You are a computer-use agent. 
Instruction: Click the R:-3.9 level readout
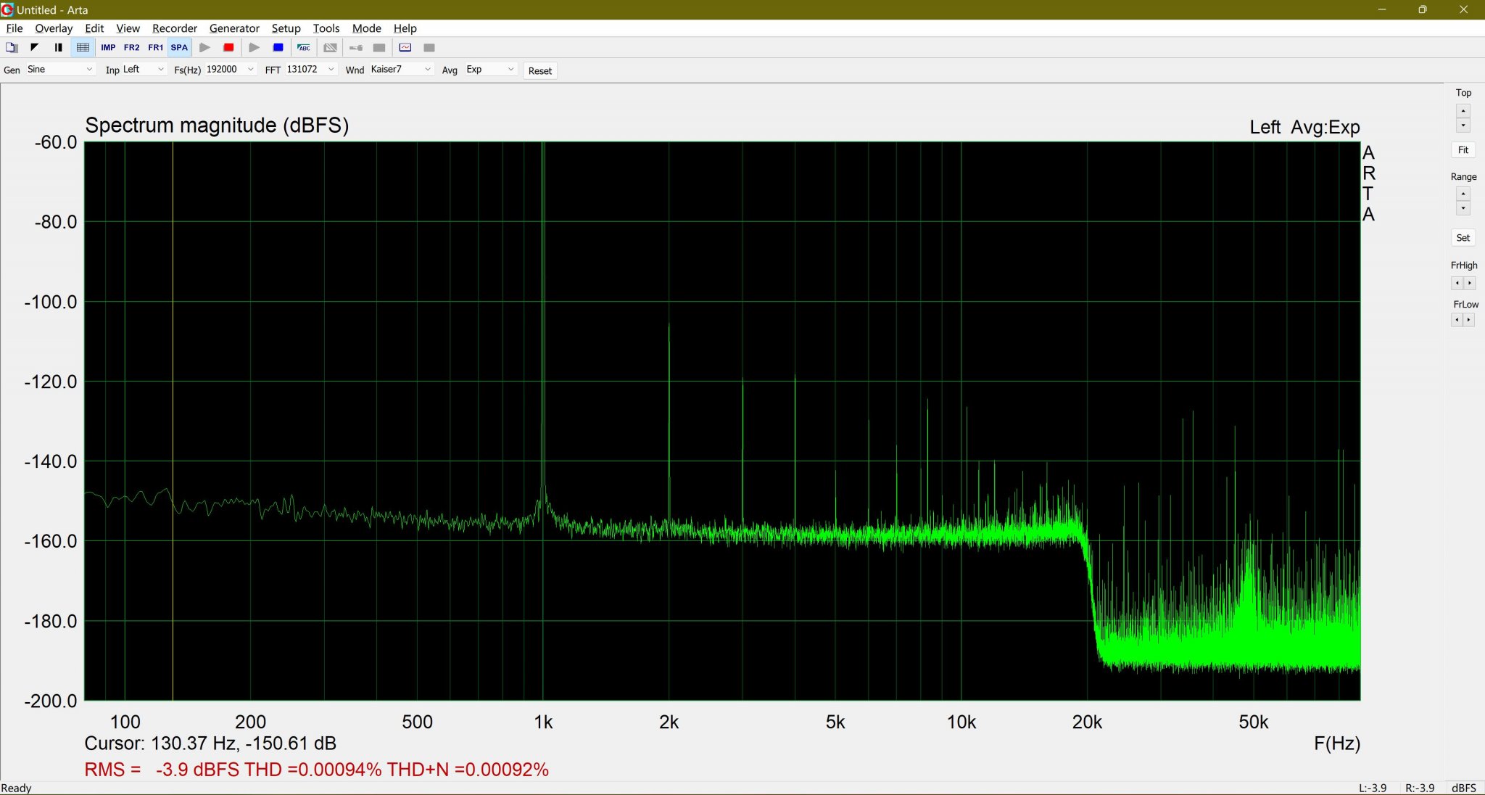pos(1419,788)
